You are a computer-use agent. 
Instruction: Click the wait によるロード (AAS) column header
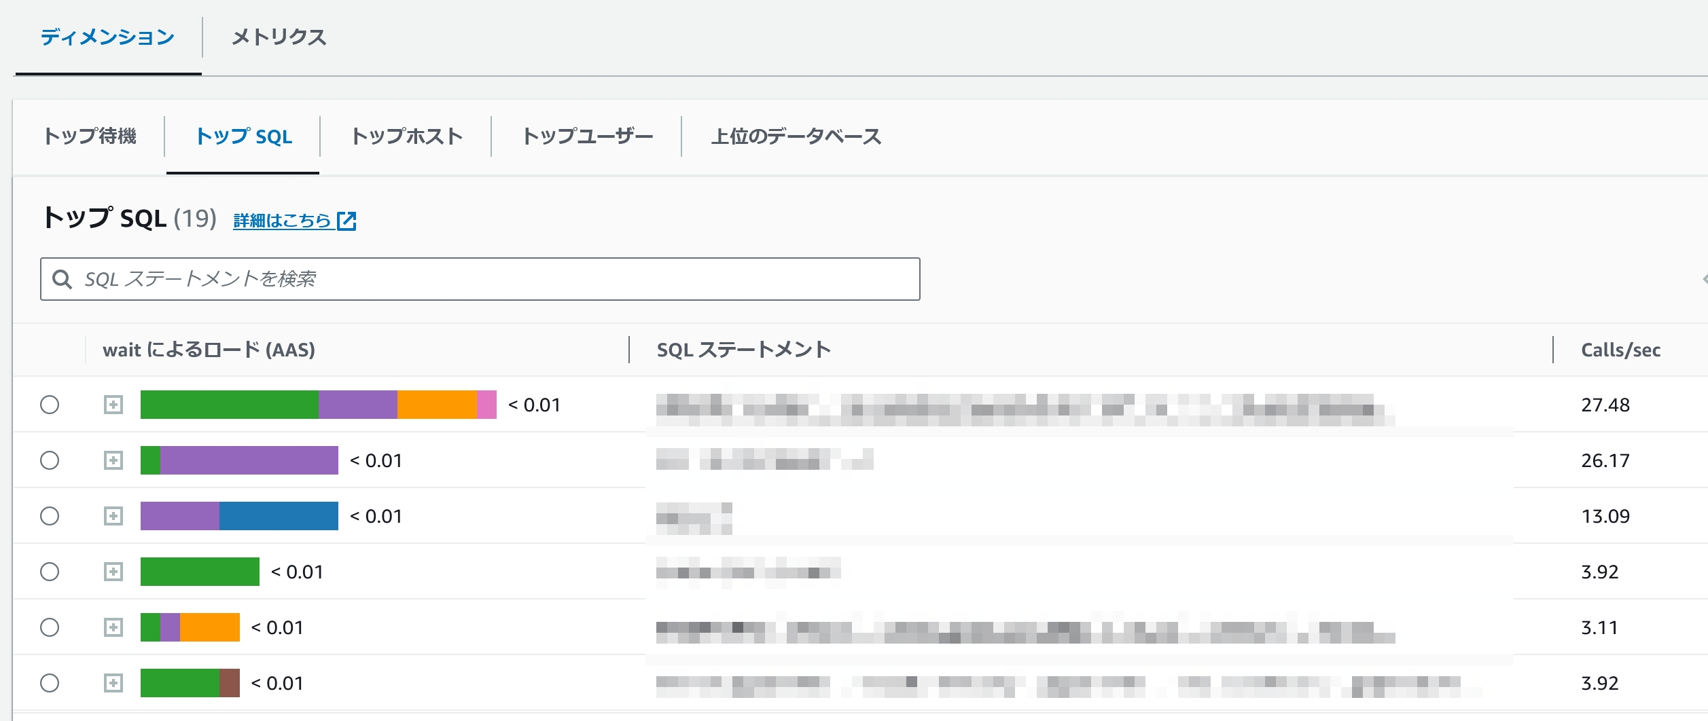209,350
